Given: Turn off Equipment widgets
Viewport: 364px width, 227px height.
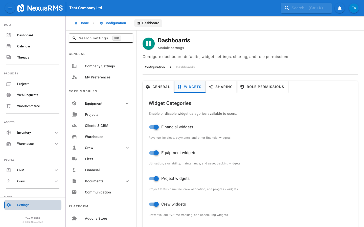Looking at the screenshot, I should 154,153.
